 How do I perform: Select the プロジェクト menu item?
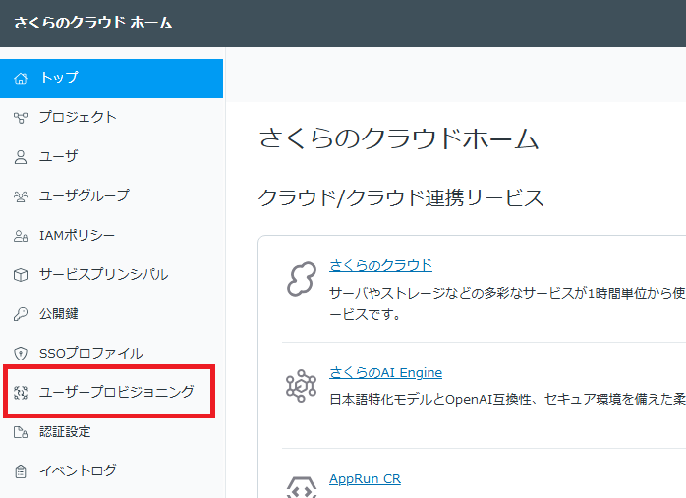tap(78, 117)
